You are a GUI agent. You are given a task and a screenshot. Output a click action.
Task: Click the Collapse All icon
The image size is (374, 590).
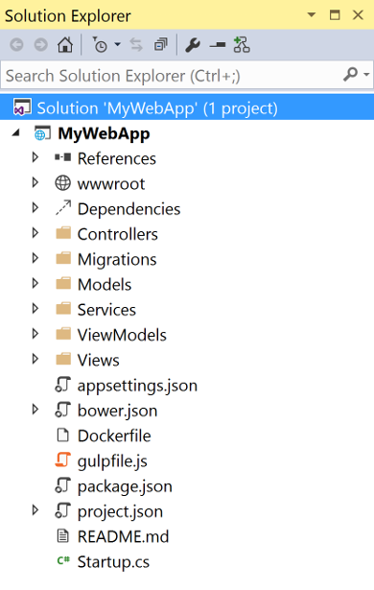point(161,45)
